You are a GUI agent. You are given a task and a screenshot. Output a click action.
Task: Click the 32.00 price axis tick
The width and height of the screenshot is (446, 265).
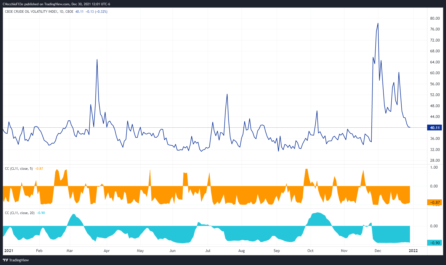click(435, 150)
